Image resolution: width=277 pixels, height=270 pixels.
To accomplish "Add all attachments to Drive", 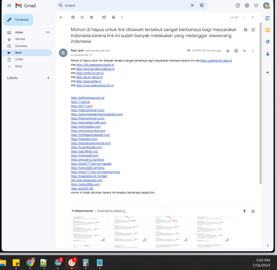I will 253,211.
